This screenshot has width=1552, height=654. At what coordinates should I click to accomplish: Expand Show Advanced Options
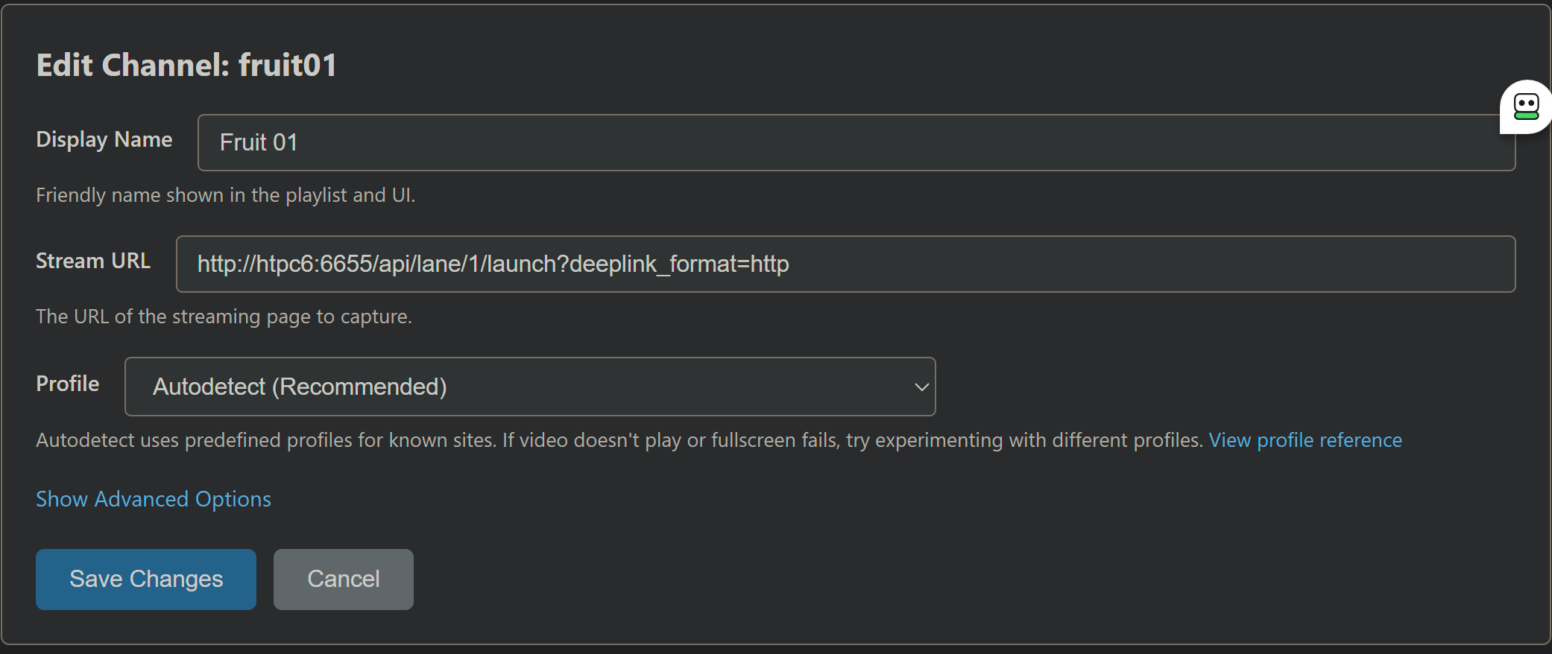click(x=154, y=499)
